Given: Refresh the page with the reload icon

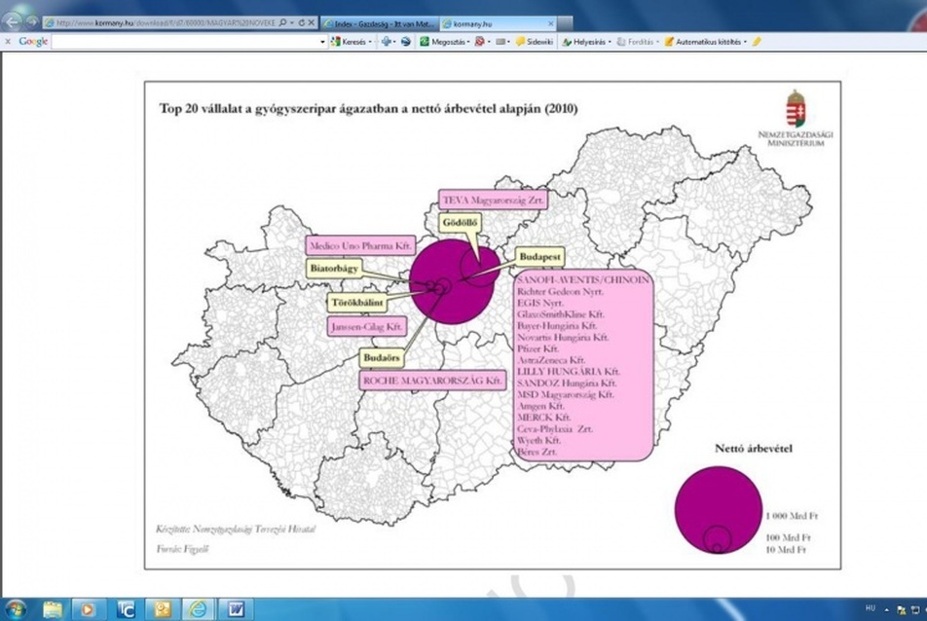Looking at the screenshot, I should coord(302,23).
